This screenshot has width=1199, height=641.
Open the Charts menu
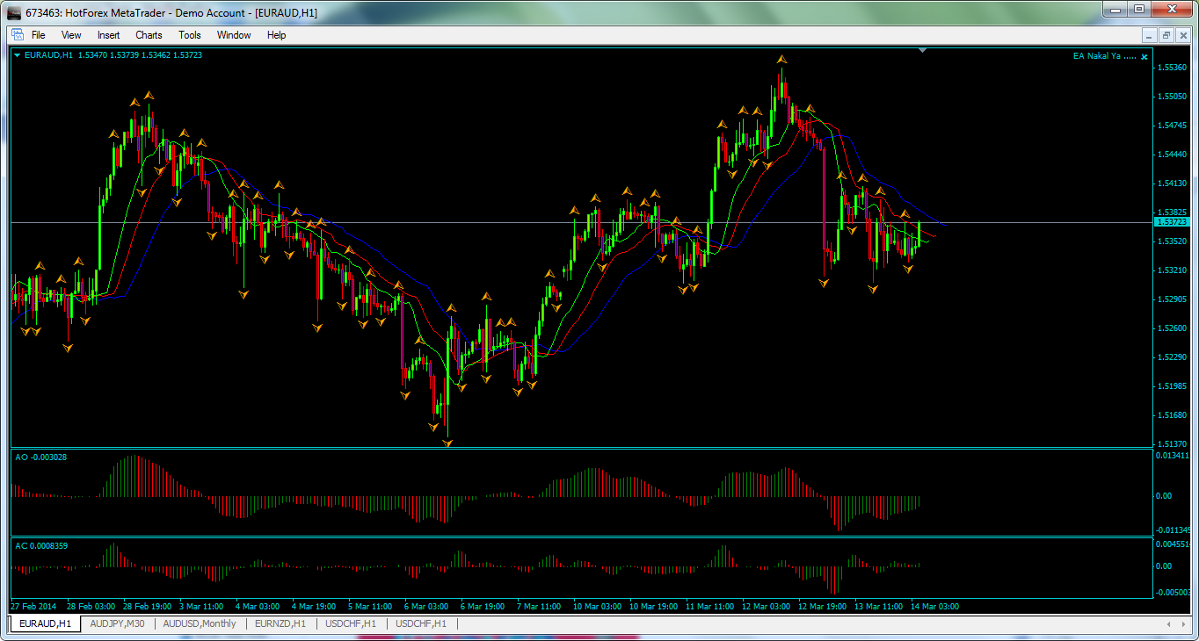(149, 35)
